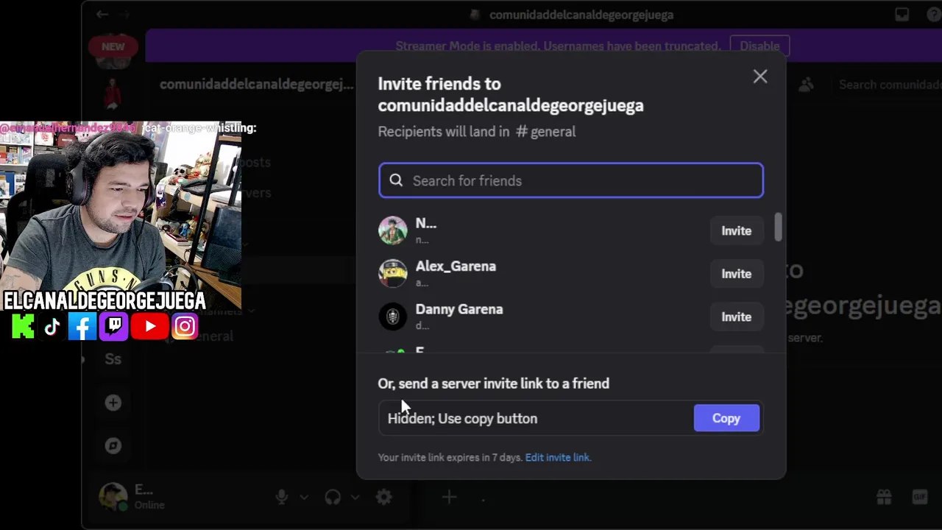
Task: Show the member list icon
Action: tap(806, 85)
